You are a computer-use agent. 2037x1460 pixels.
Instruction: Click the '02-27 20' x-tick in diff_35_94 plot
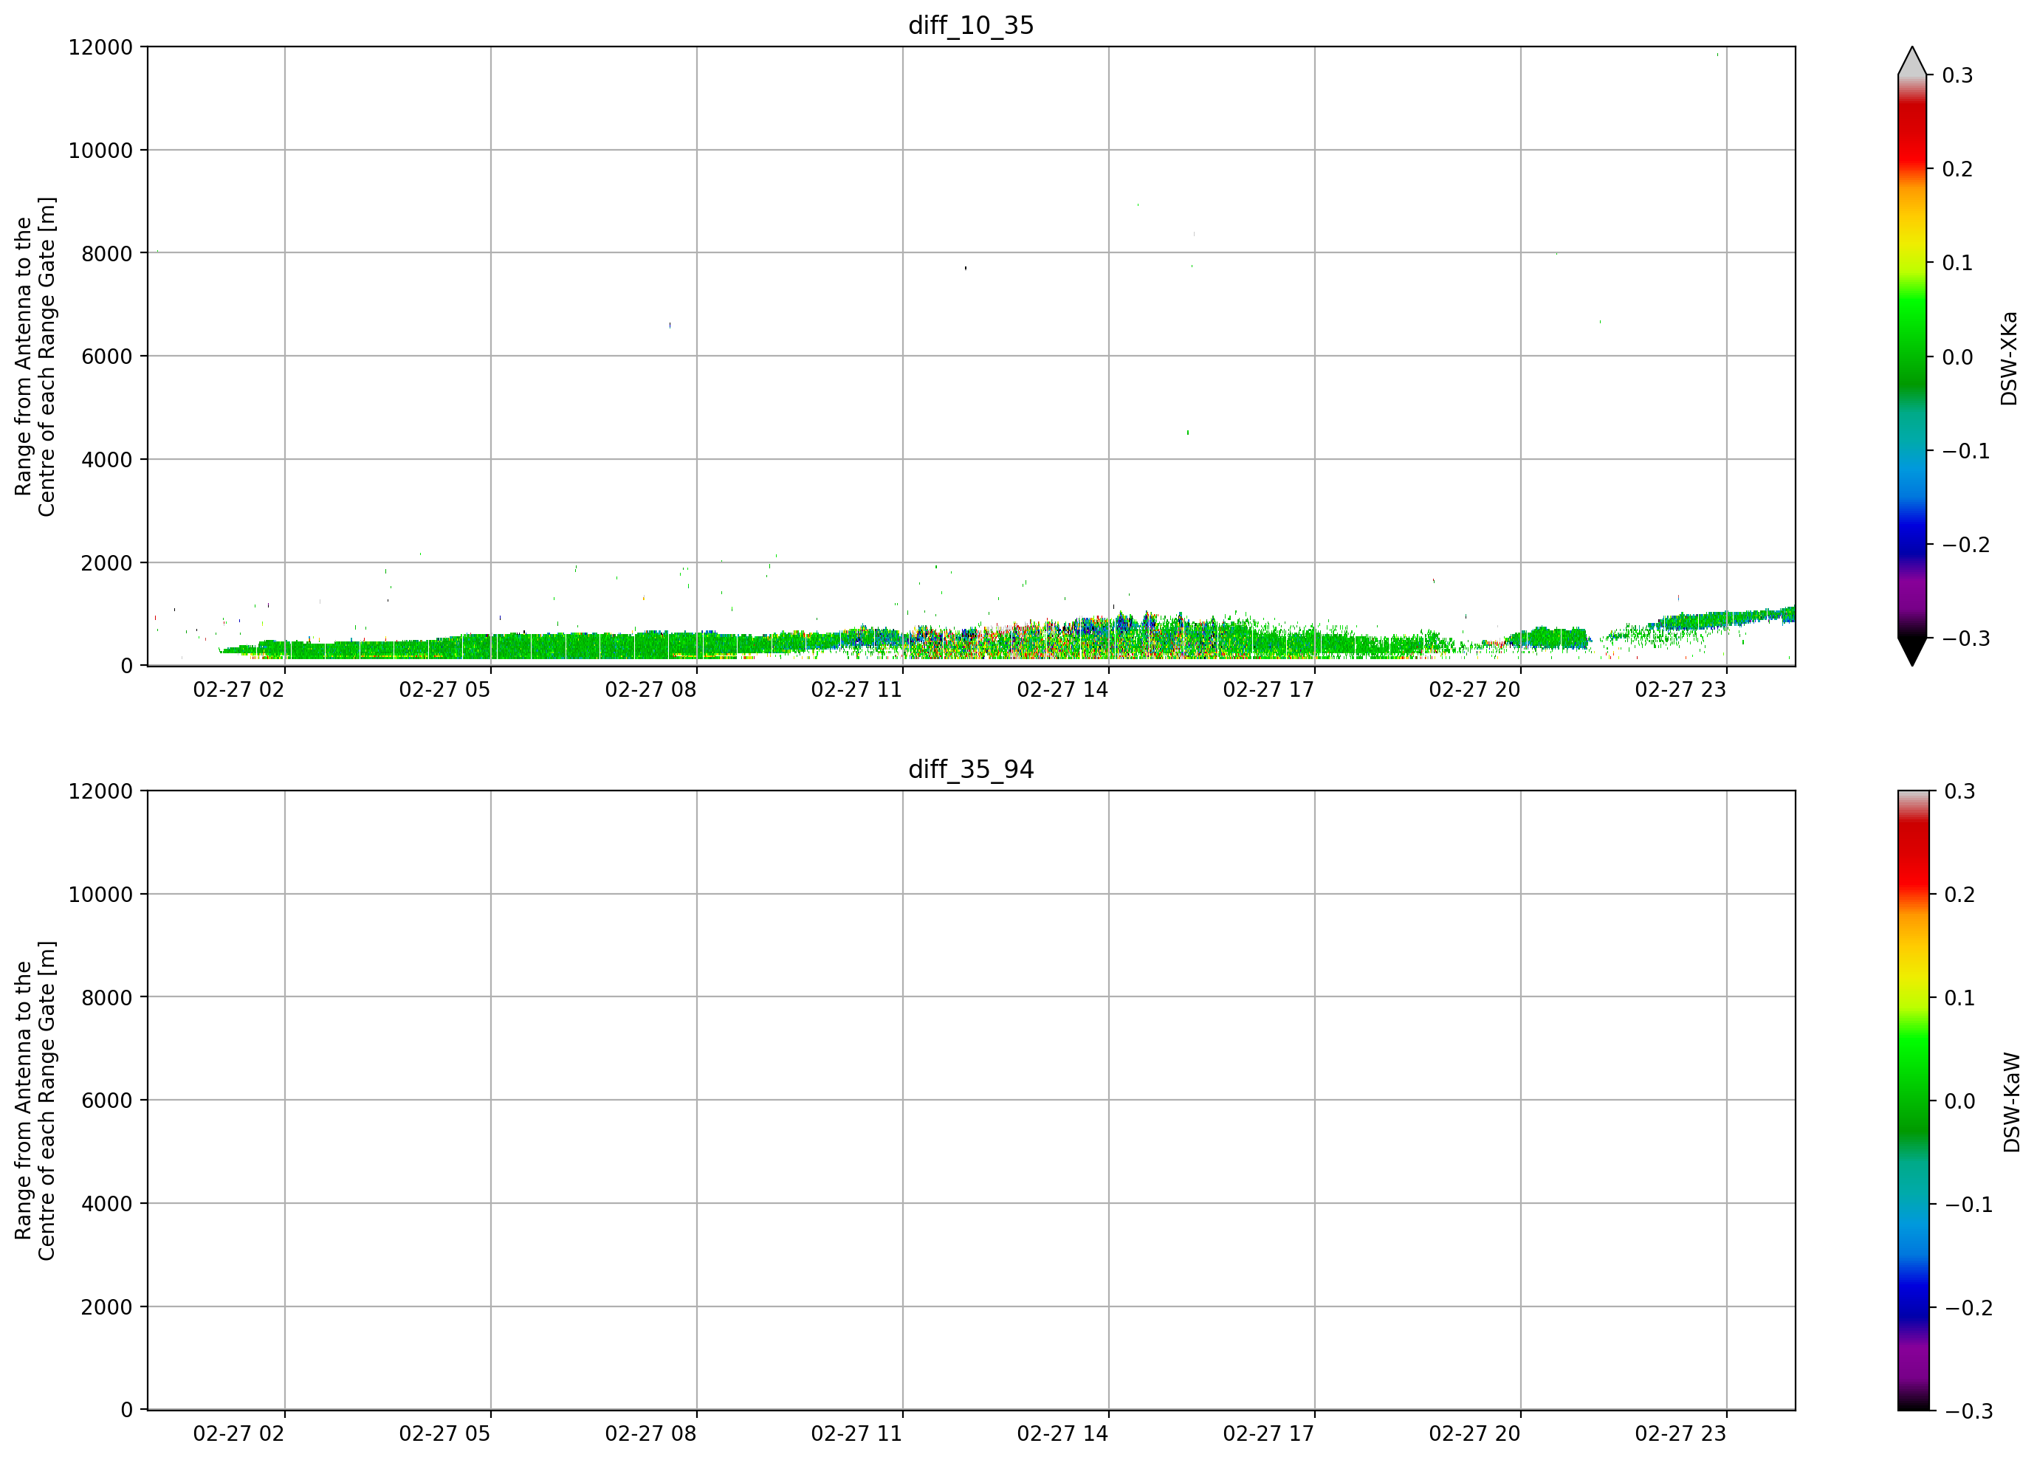pos(1474,1434)
